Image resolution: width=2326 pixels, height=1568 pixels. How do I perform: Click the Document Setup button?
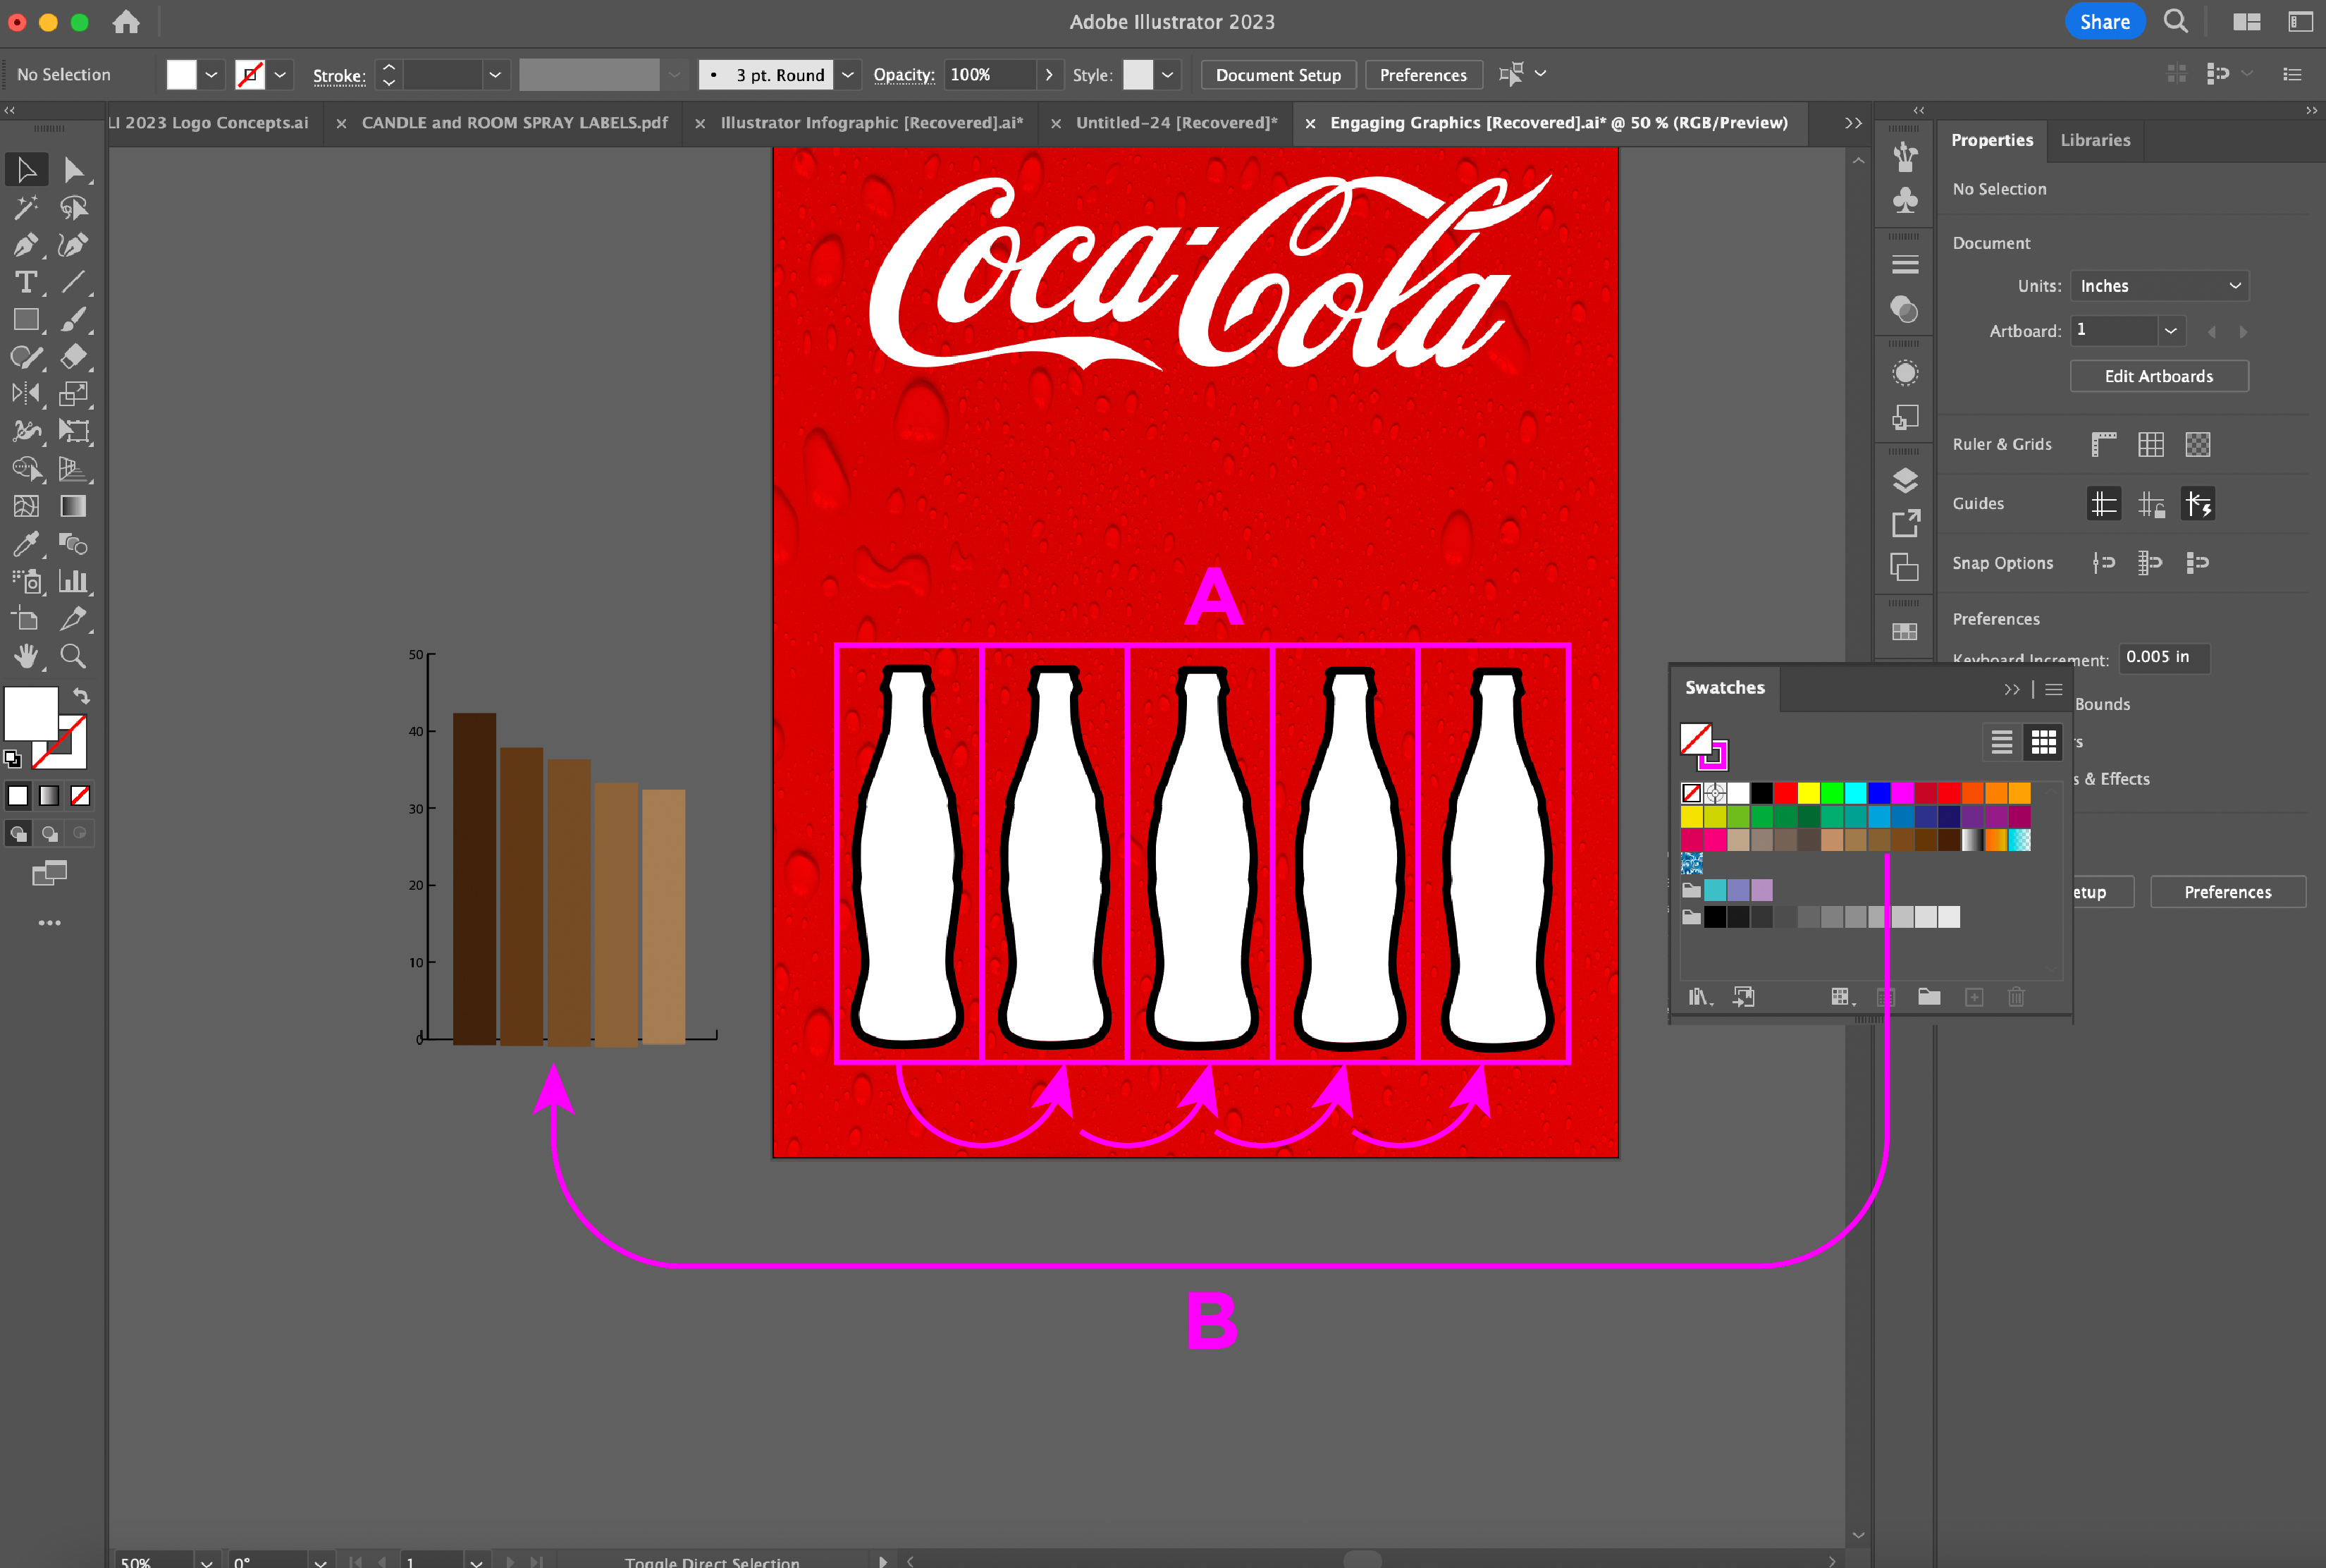[x=1277, y=75]
